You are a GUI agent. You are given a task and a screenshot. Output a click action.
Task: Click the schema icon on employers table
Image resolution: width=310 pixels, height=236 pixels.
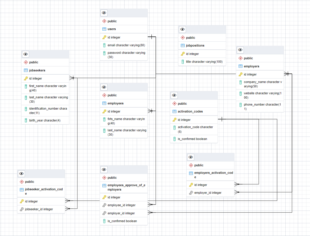tap(240, 58)
